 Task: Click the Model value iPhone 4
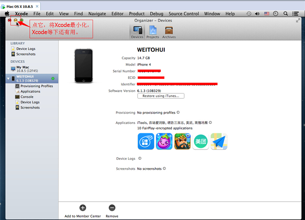pyautogui.click(x=144, y=64)
